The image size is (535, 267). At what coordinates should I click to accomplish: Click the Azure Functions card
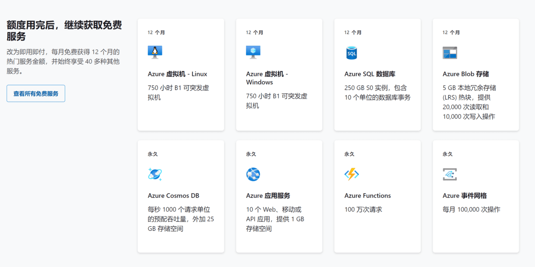(377, 196)
